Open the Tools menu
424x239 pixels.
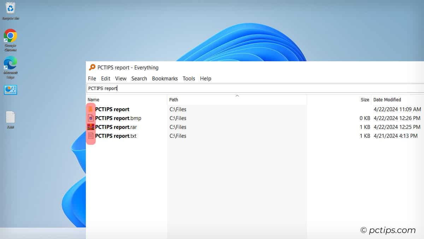click(189, 78)
